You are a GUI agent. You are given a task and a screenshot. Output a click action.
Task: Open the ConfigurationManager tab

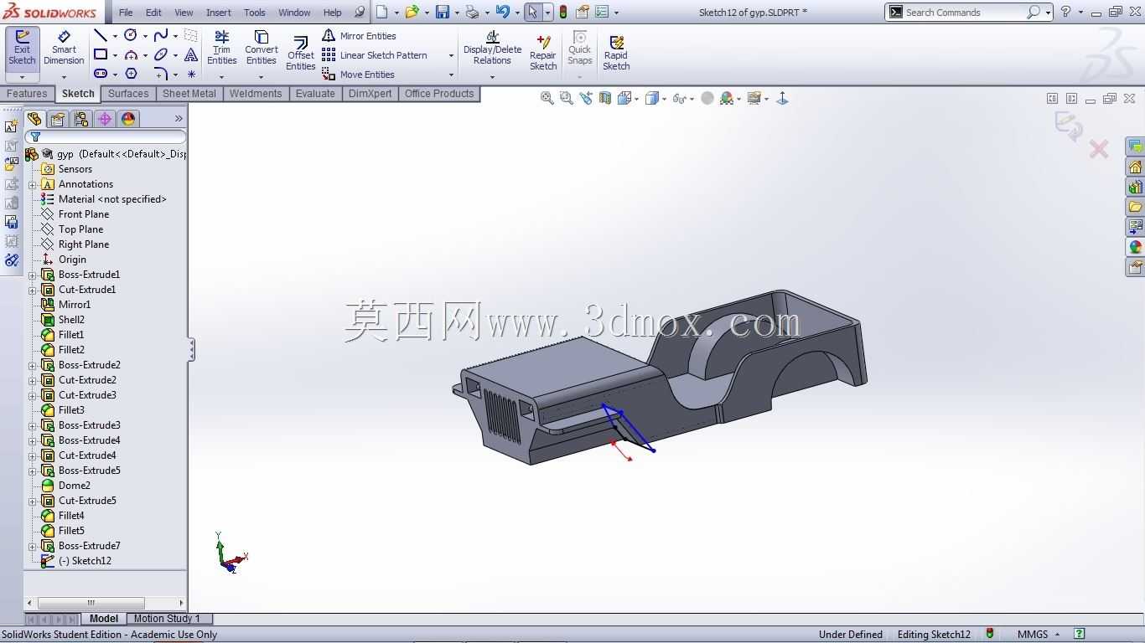click(81, 119)
